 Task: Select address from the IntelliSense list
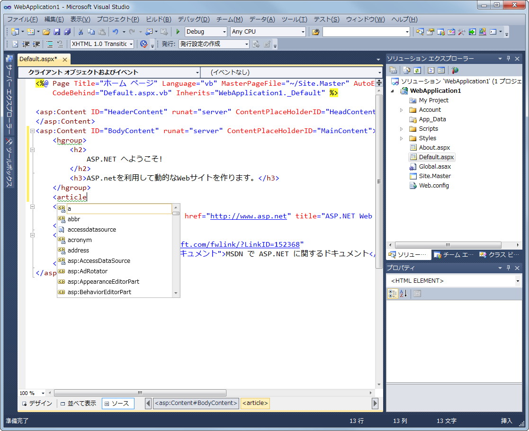coord(78,250)
